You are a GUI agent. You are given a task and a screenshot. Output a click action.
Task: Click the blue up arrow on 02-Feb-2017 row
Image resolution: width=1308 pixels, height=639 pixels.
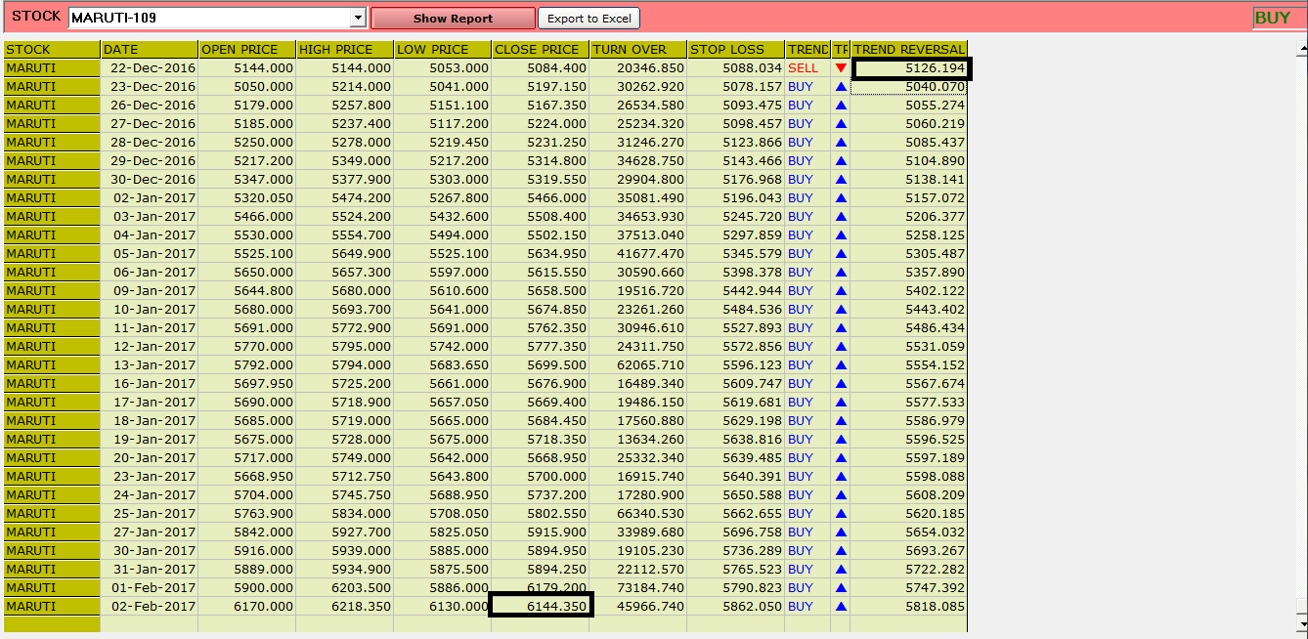(x=841, y=607)
